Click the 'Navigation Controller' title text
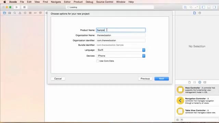The height and width of the screenshot is (123, 219). click(195, 99)
